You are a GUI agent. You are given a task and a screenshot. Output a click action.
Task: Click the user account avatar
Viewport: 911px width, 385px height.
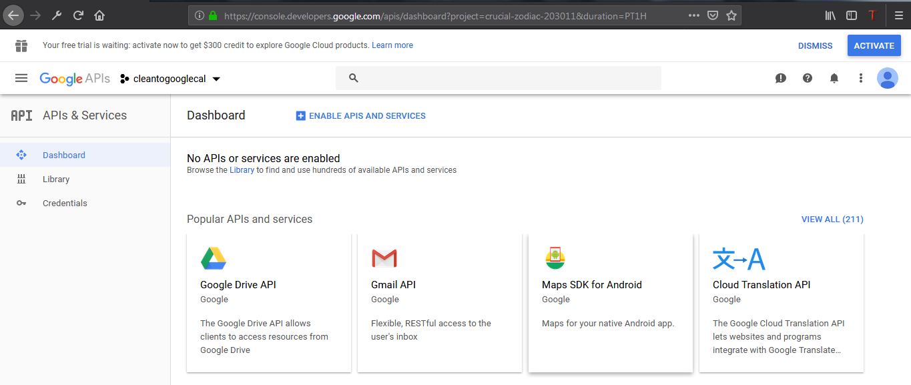pos(888,78)
